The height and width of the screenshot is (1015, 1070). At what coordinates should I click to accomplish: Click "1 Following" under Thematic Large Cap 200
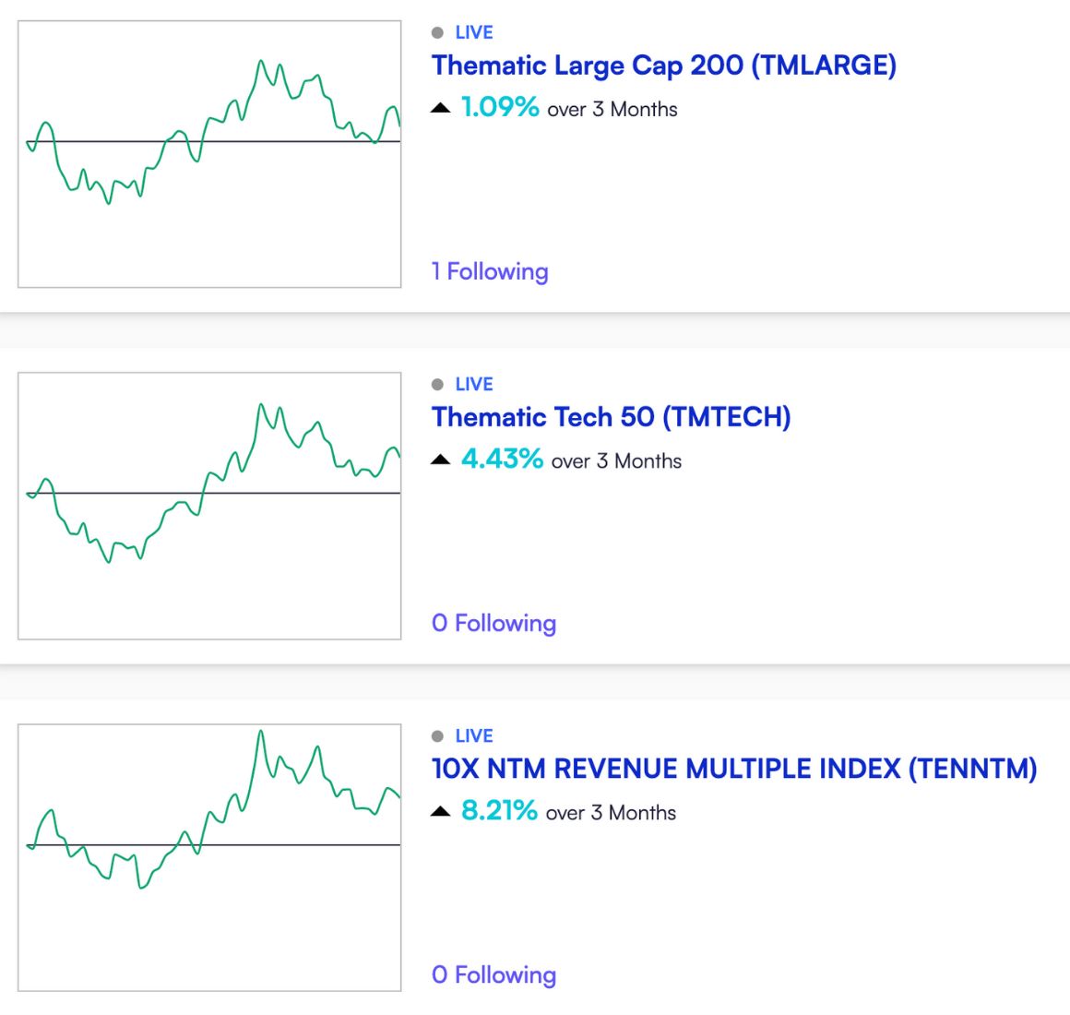coord(490,271)
